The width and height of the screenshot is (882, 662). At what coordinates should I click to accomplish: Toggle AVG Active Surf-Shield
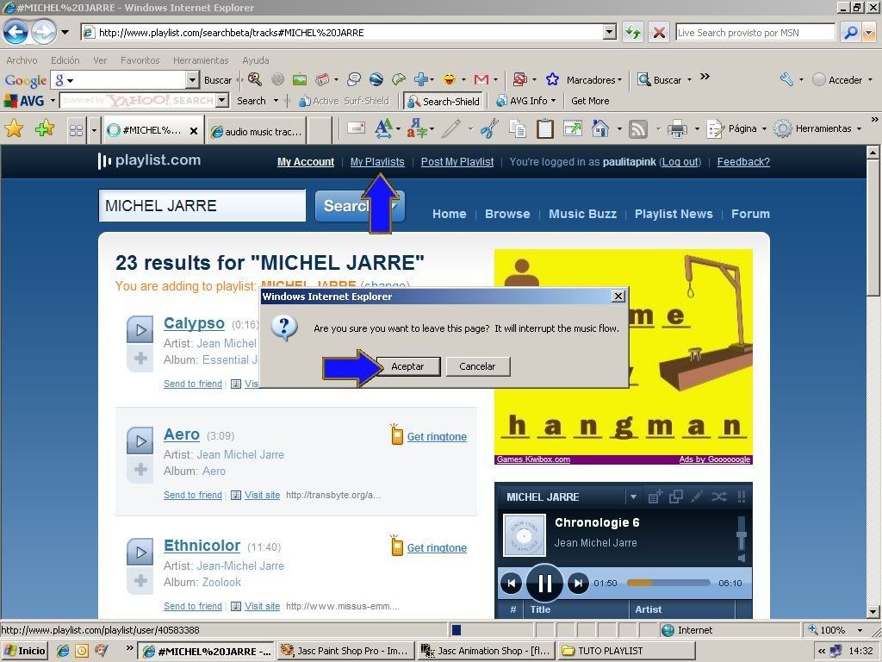pyautogui.click(x=345, y=102)
